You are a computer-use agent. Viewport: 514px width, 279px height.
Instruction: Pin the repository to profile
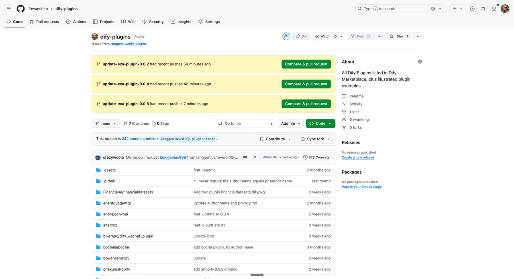301,36
